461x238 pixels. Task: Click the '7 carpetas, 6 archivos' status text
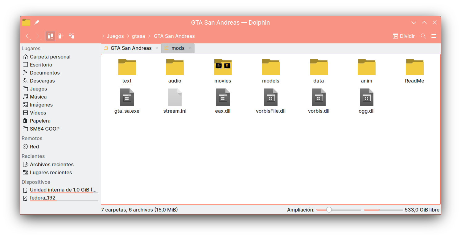pyautogui.click(x=139, y=210)
